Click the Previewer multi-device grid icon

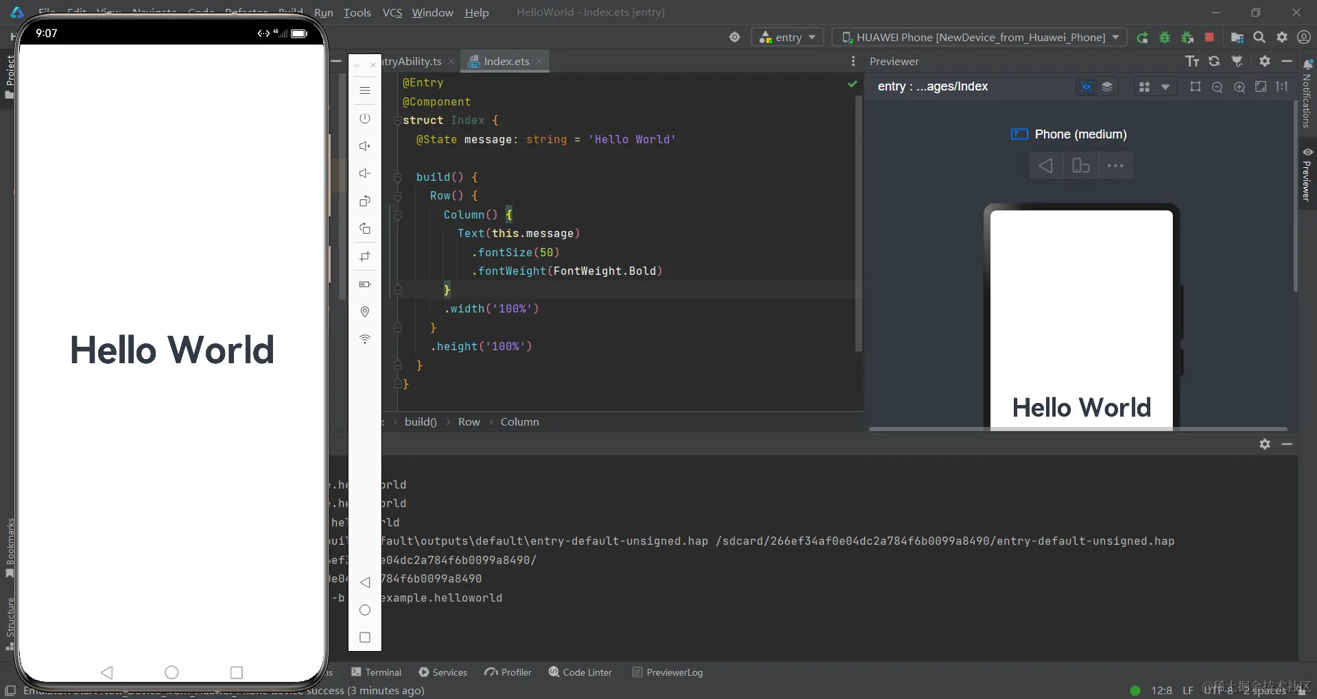tap(1144, 87)
